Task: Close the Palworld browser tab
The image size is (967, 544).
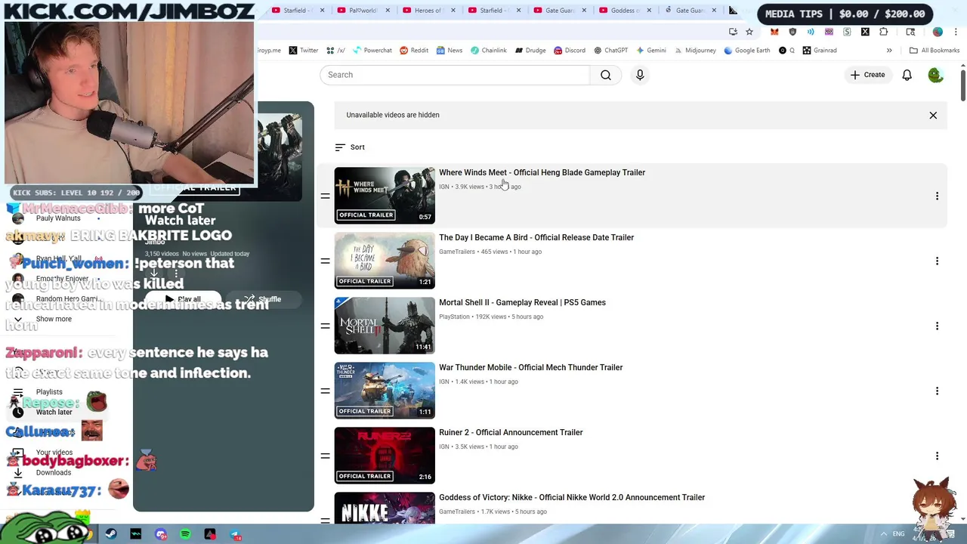Action: point(388,11)
